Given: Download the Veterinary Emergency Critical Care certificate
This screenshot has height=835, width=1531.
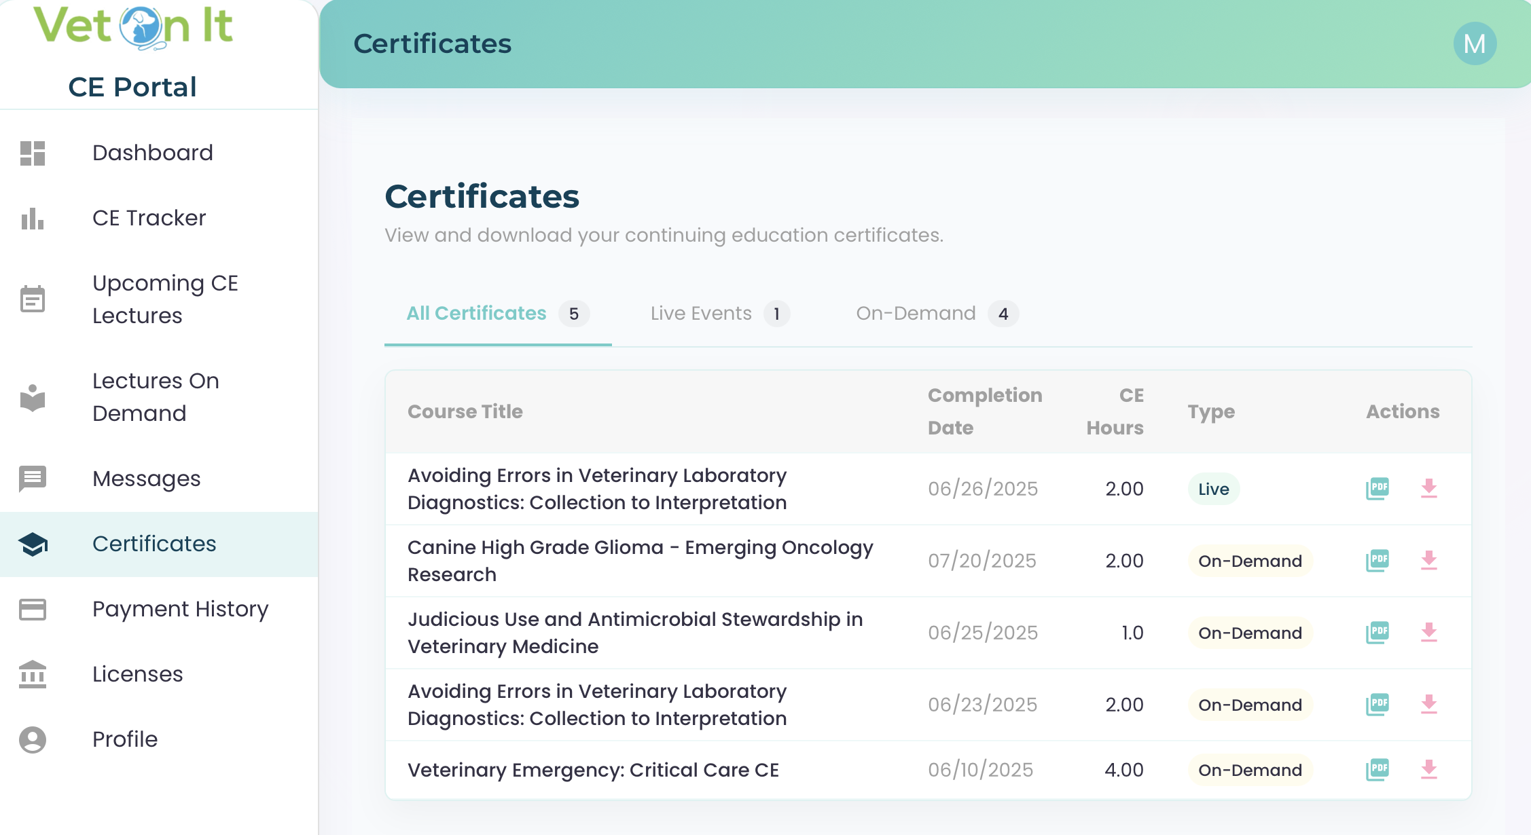Looking at the screenshot, I should point(1428,769).
